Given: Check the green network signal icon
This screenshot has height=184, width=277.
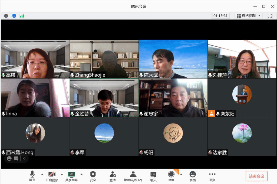Looking at the screenshot, I should click(22, 16).
